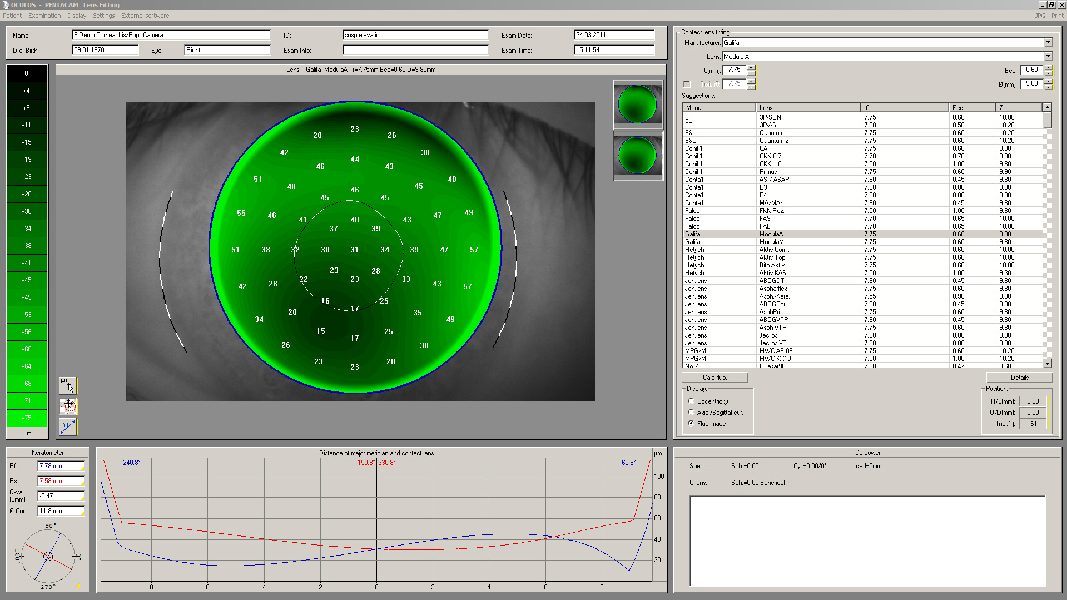The width and height of the screenshot is (1067, 600).
Task: Expand the Lens type dropdown
Action: tap(1048, 57)
